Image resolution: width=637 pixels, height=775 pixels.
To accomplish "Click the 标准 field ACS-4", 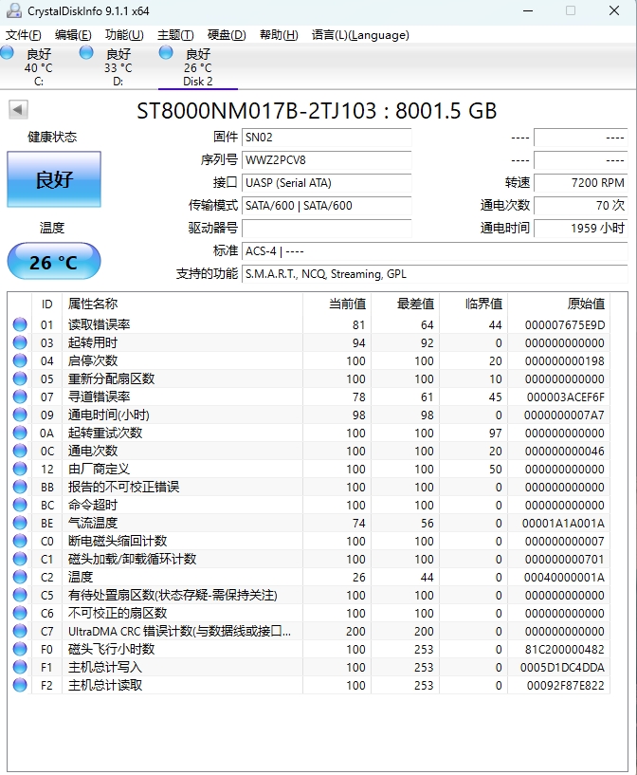I will click(434, 251).
